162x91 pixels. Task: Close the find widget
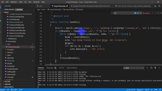tap(161, 13)
